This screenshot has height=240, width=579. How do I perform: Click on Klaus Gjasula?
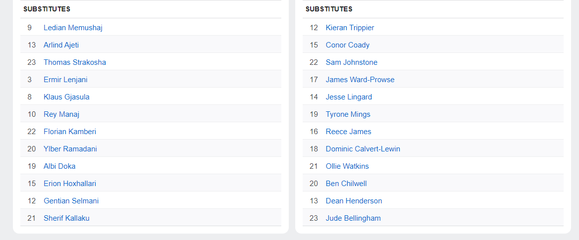(66, 97)
